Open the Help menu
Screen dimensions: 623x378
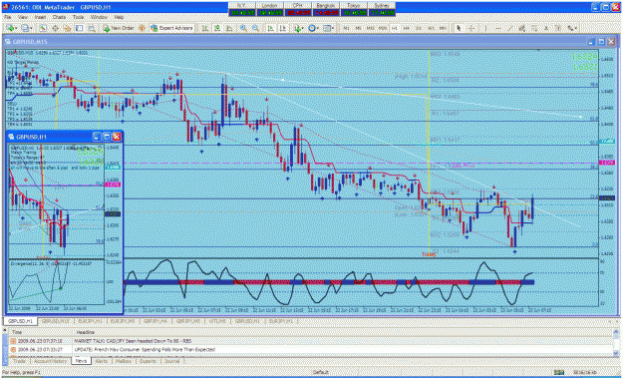[119, 18]
